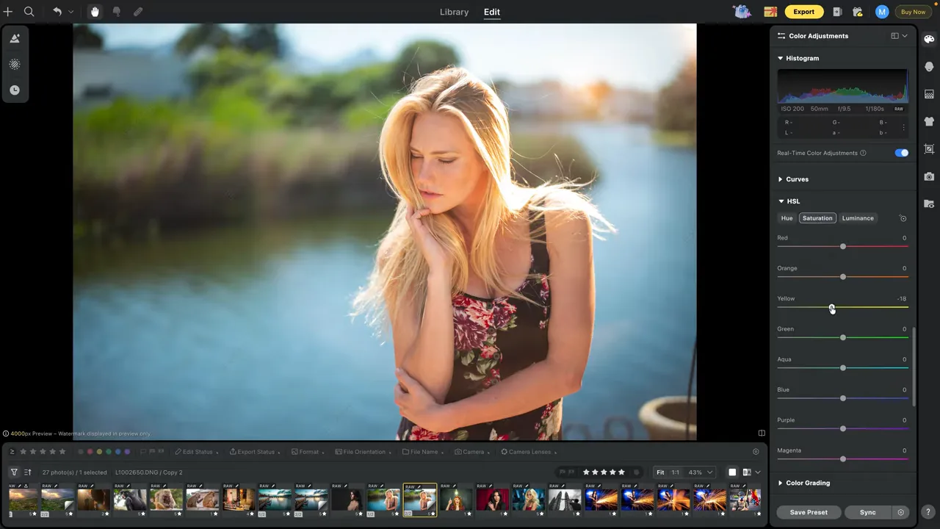Open the history clock panel
Screen dimensions: 940x529
(x=15, y=90)
